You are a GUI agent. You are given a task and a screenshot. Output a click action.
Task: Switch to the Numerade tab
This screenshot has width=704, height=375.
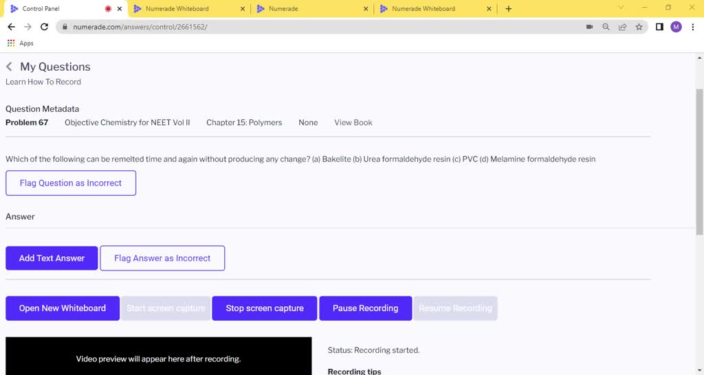point(283,9)
